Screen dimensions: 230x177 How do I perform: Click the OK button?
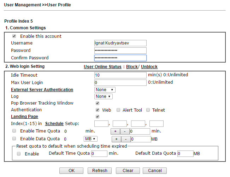71,171
